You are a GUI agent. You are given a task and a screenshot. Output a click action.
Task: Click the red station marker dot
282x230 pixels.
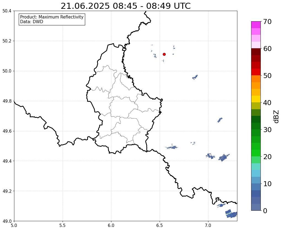tap(164, 54)
